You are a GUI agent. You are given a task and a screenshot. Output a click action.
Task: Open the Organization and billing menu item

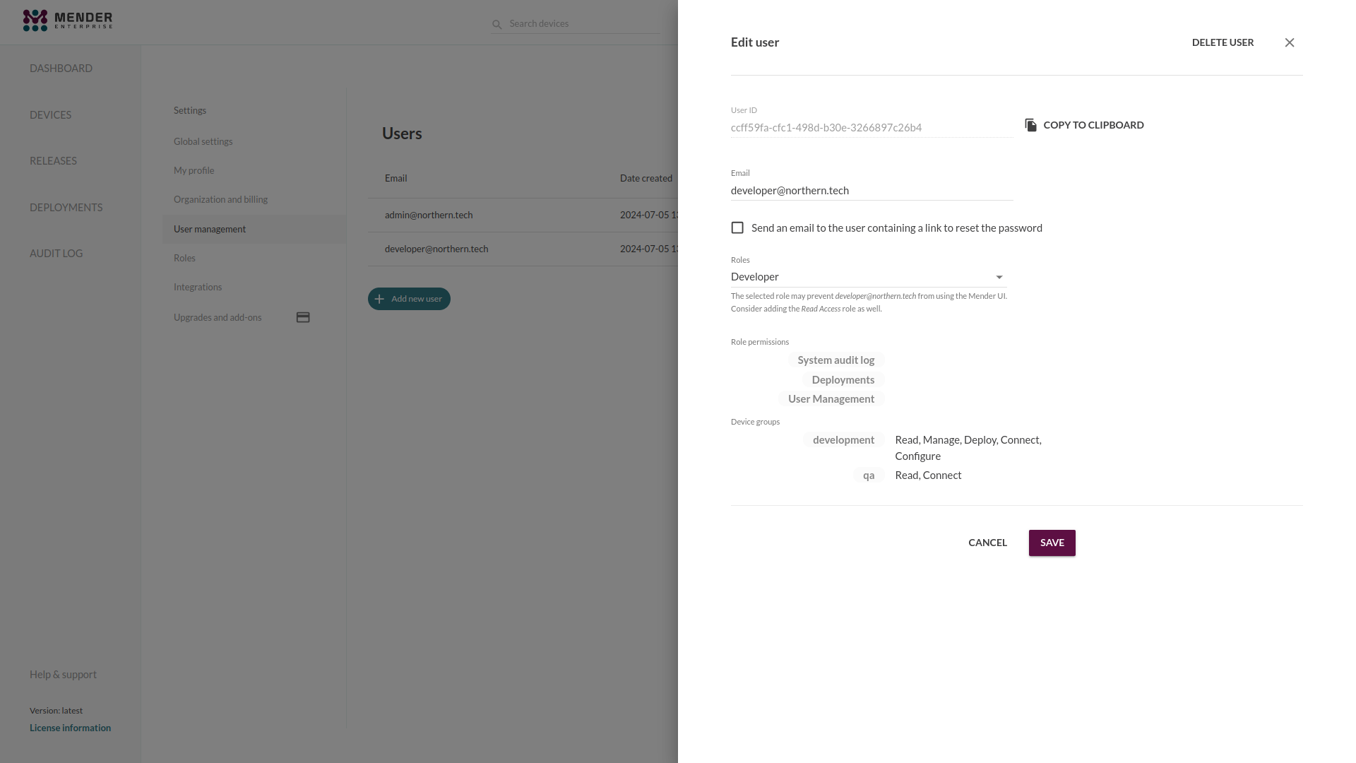pyautogui.click(x=220, y=199)
